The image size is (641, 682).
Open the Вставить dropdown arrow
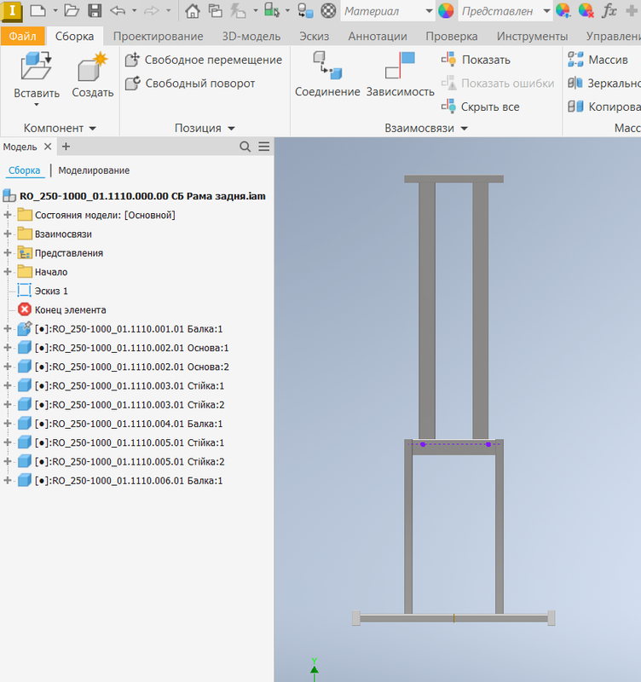point(37,105)
